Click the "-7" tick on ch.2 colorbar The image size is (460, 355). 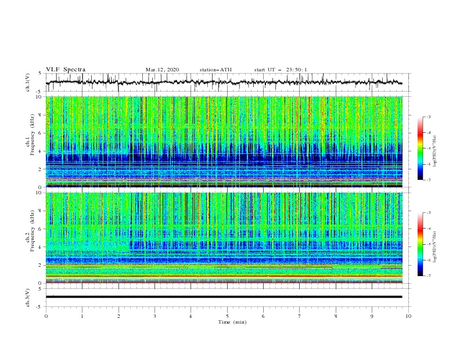click(428, 276)
